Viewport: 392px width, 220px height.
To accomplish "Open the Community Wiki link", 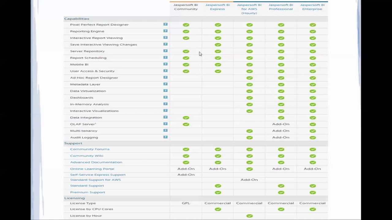I will [x=87, y=156].
